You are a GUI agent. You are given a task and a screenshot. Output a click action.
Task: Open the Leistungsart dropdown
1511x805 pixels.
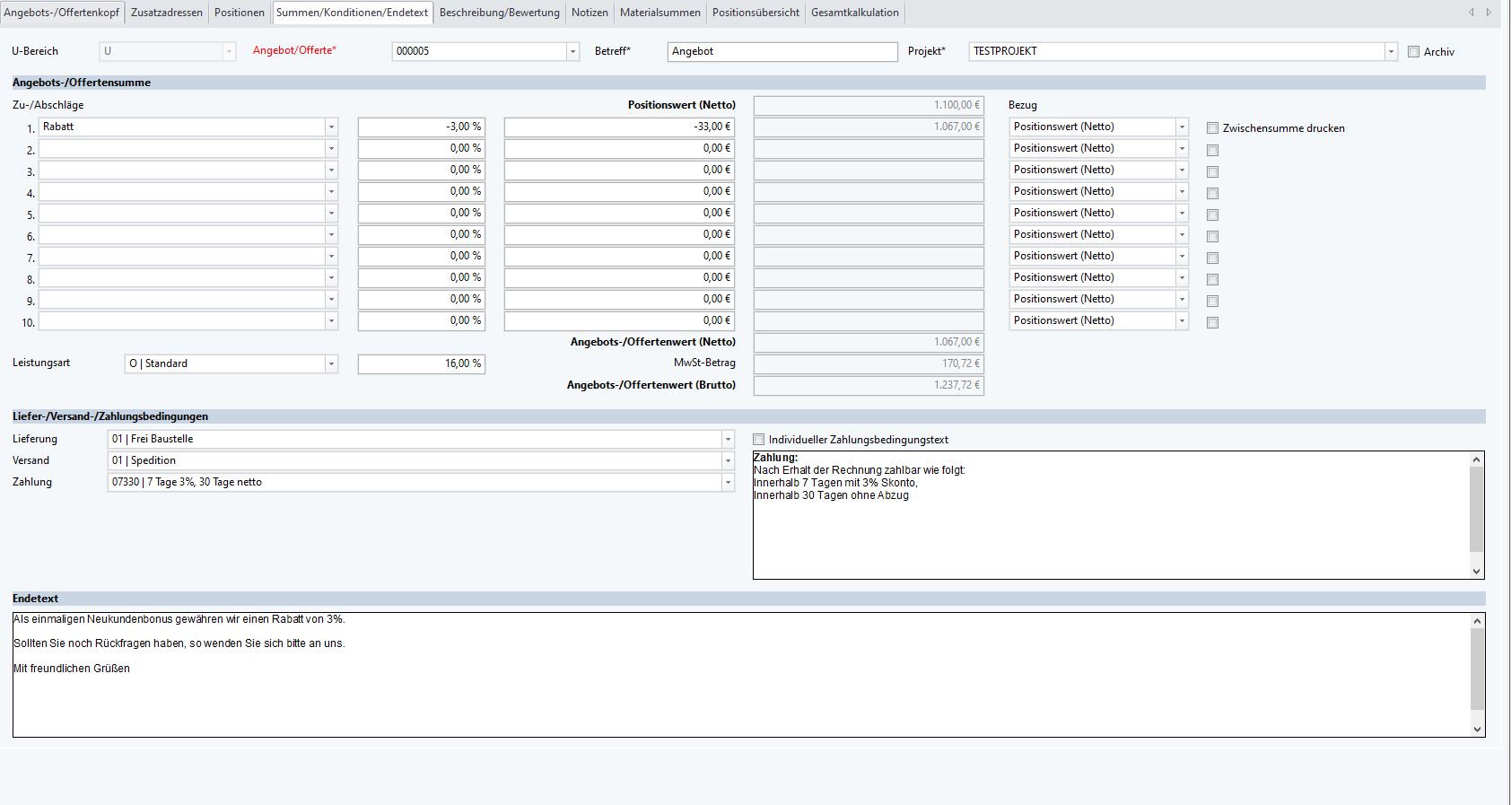pyautogui.click(x=331, y=364)
